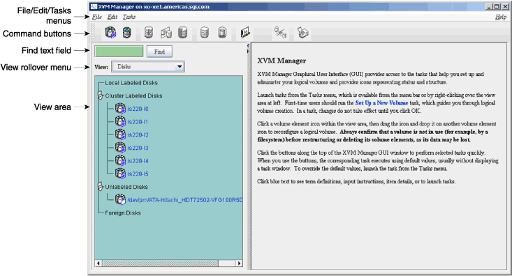Click the disk icon beside is220-l5
This screenshot has width=512, height=276.
click(x=120, y=174)
